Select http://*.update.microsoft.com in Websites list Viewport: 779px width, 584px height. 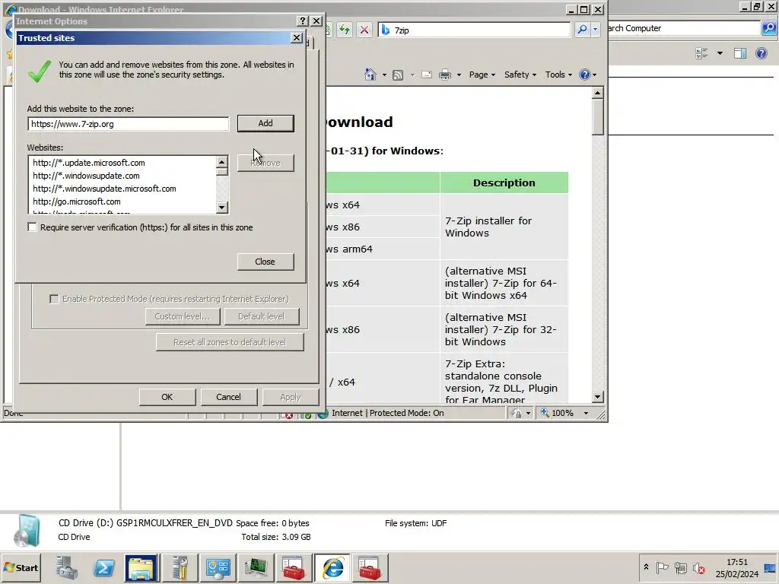[x=89, y=163]
